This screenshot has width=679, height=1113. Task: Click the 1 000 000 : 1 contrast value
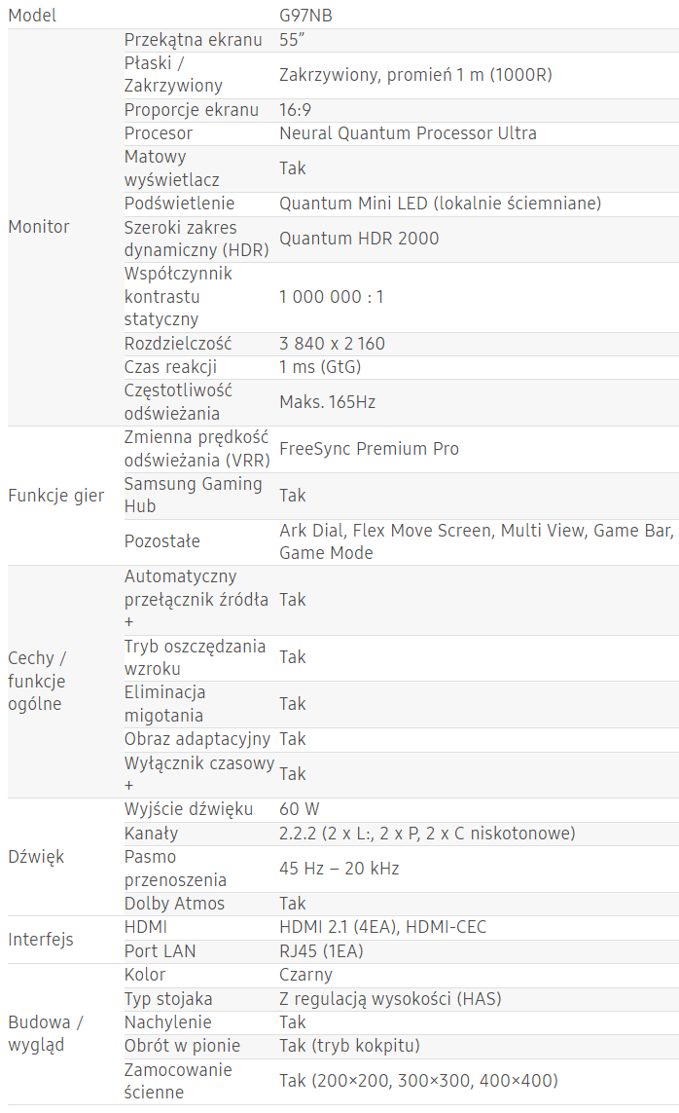point(332,297)
